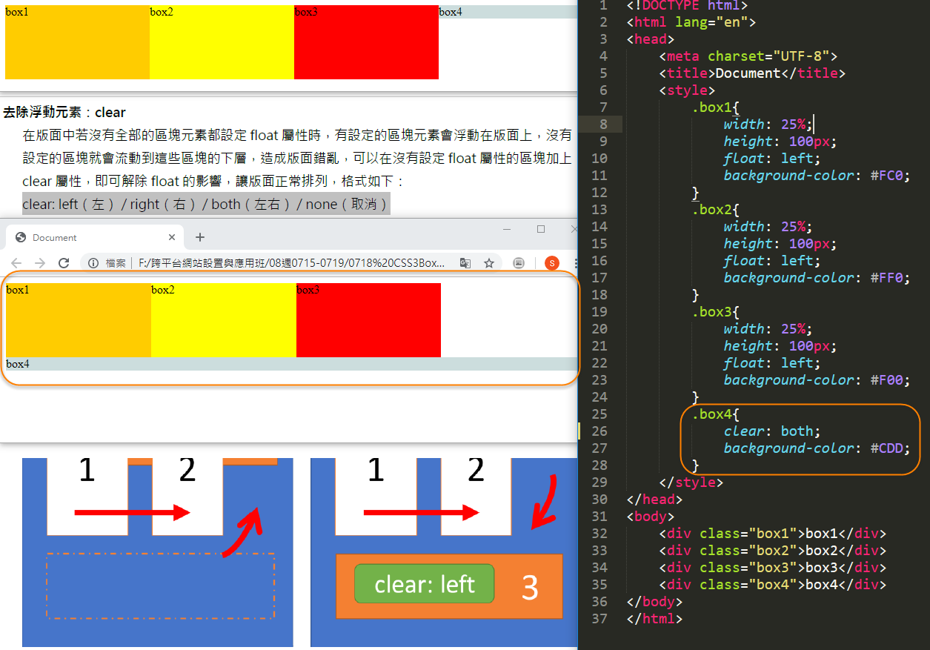Click the browser back arrow
This screenshot has height=650, width=930.
click(x=16, y=263)
